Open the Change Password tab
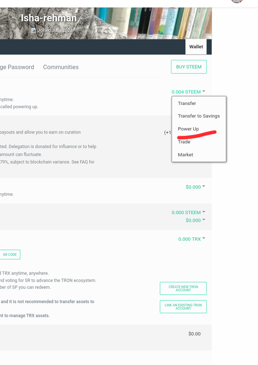The image size is (258, 365). 17,67
